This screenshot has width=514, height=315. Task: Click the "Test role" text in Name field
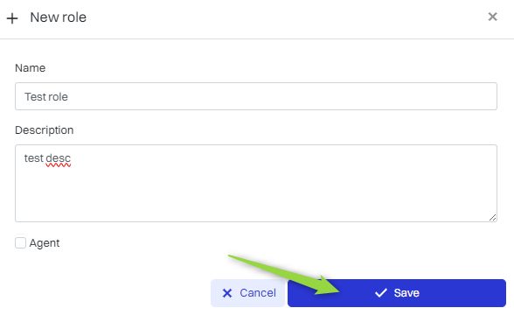pyautogui.click(x=46, y=97)
